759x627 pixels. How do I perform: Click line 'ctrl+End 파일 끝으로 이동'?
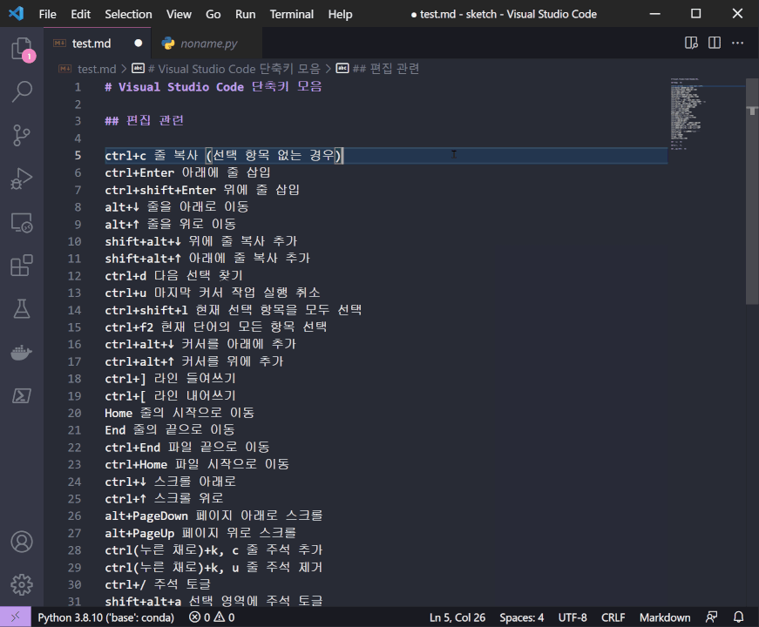(187, 447)
